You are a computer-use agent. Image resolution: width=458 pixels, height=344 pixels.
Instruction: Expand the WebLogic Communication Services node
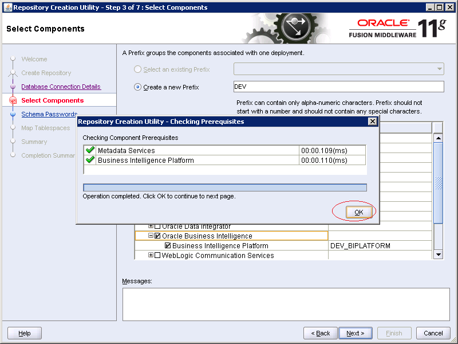pos(151,255)
